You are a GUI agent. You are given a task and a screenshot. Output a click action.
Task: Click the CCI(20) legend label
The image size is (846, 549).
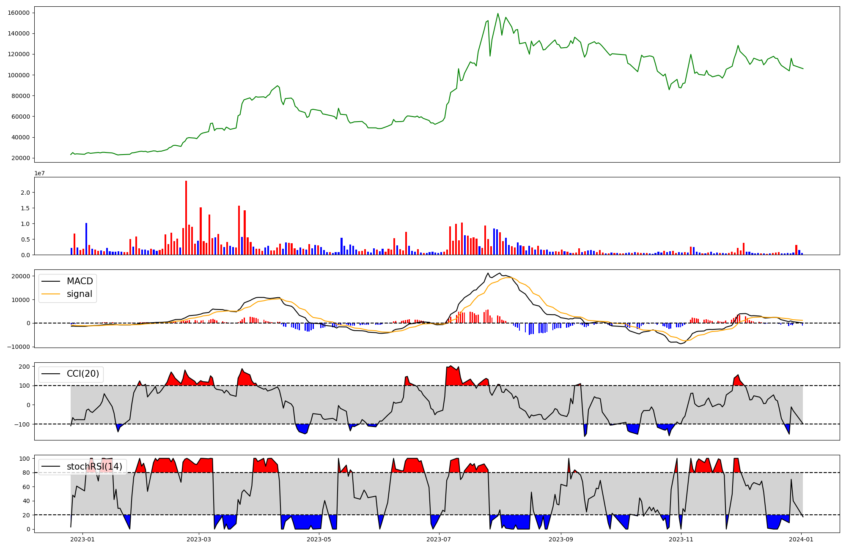[x=83, y=374]
